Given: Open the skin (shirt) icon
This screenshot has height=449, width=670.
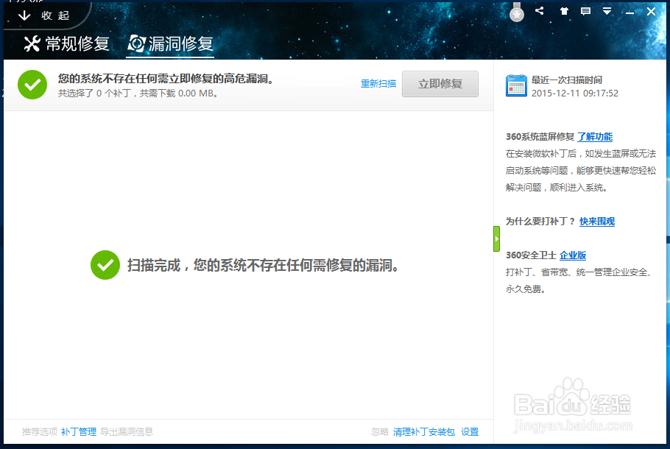Looking at the screenshot, I should (x=564, y=12).
